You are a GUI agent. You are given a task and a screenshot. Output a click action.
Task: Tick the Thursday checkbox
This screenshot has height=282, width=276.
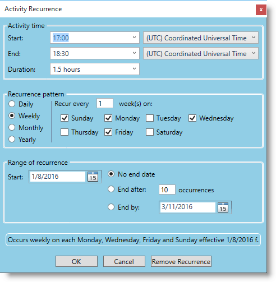pos(65,132)
